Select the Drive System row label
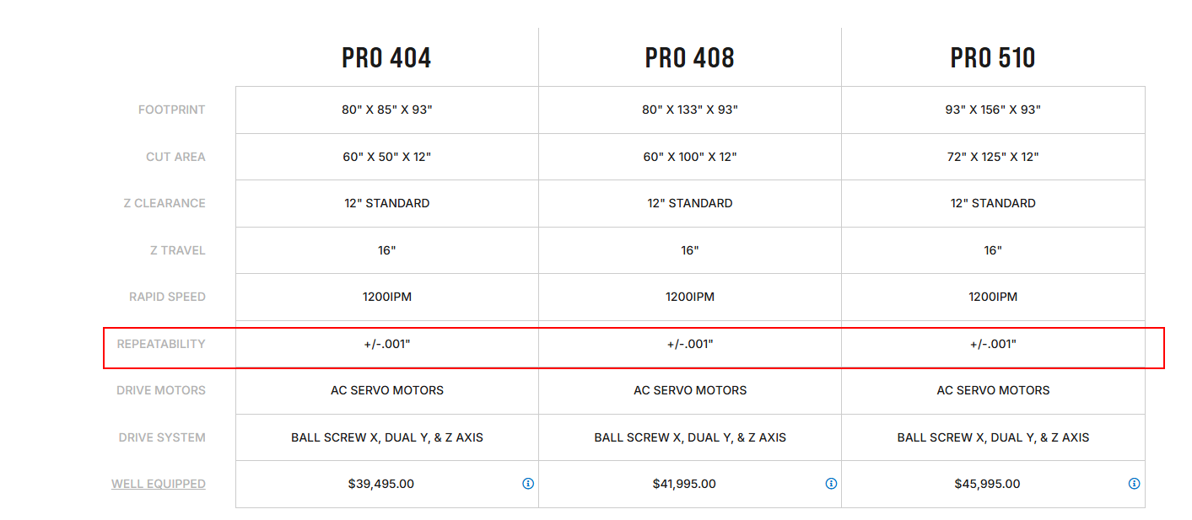1192x520 pixels. coord(162,437)
